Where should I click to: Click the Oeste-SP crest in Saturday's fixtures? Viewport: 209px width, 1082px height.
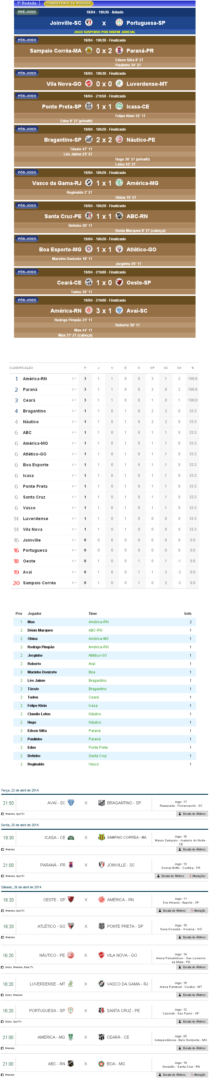[x=71, y=899]
